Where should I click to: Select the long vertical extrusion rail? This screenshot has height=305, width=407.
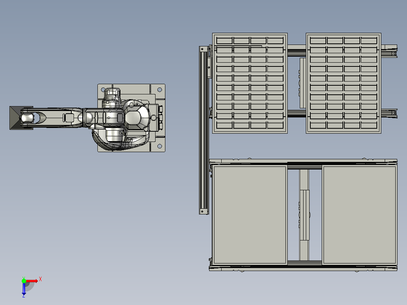(x=203, y=130)
